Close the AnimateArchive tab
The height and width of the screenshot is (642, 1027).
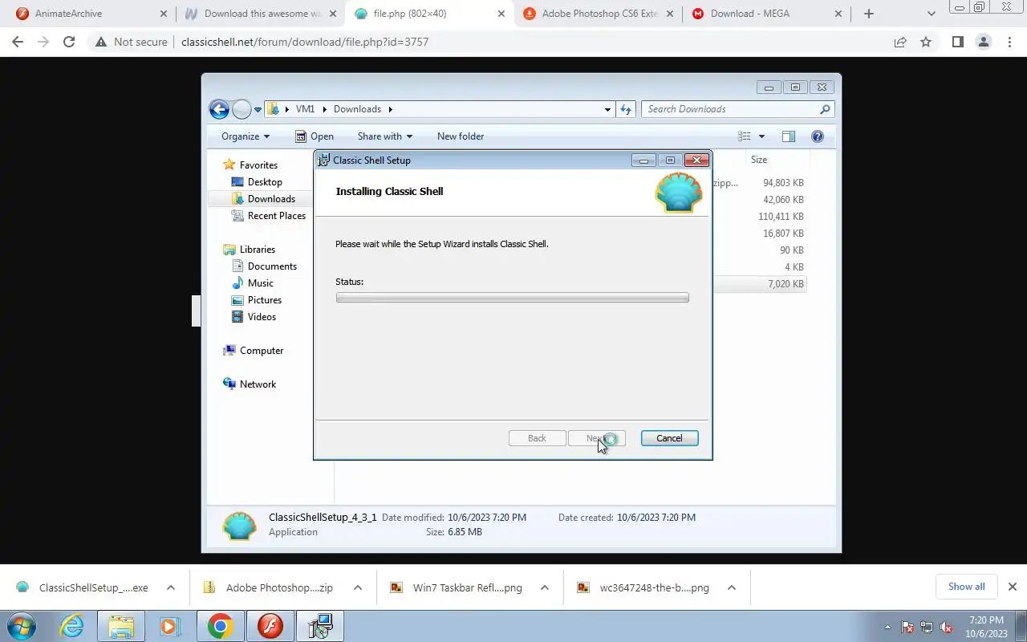click(164, 14)
